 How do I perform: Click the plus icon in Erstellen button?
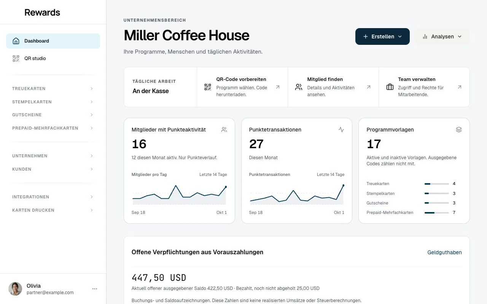[366, 36]
